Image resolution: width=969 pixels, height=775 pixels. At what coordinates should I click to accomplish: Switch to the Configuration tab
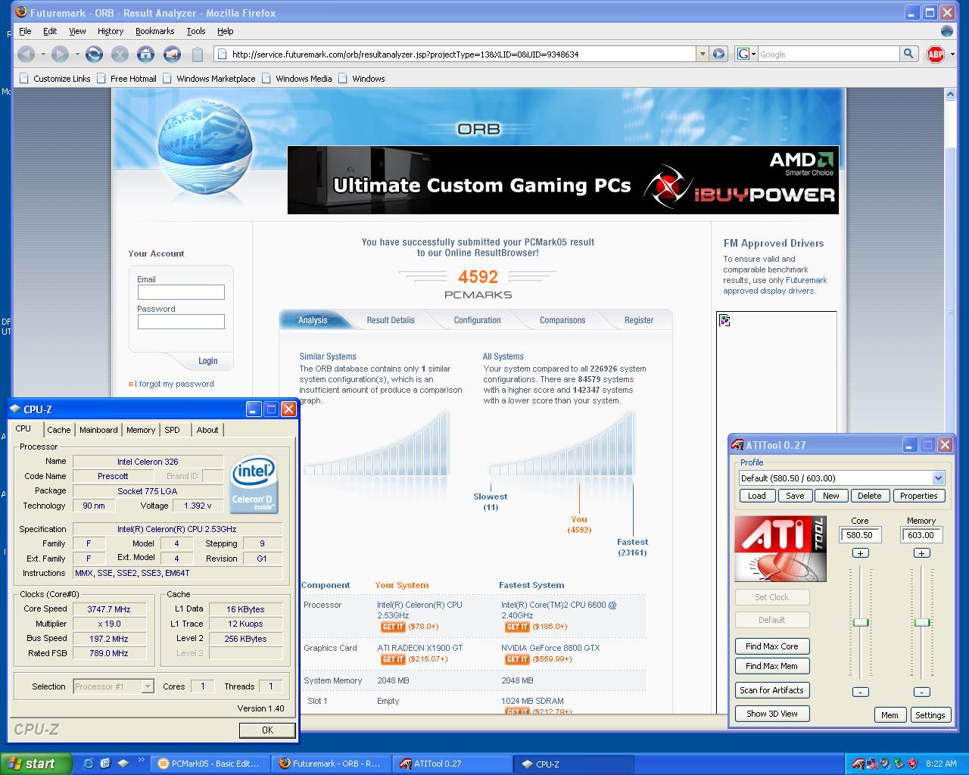[x=477, y=320]
